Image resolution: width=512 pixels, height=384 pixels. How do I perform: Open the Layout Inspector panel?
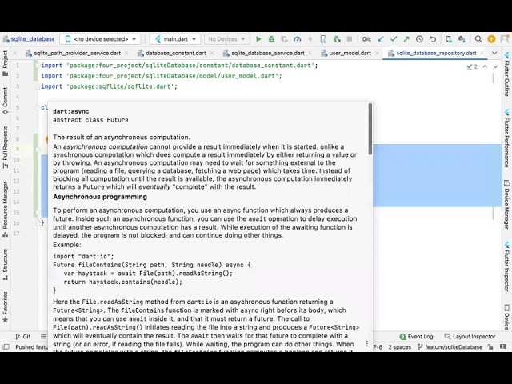click(x=470, y=336)
